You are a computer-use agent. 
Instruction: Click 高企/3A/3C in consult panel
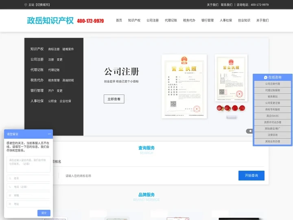[273, 116]
